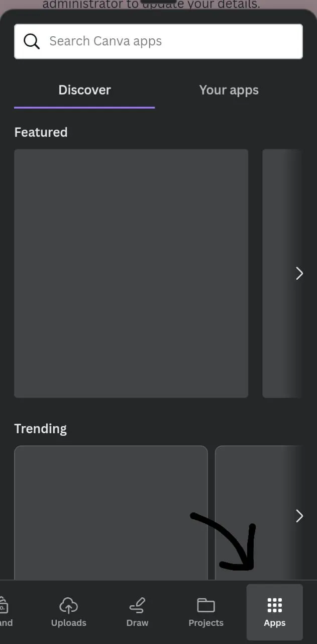Screen dimensions: 317x644
Task: Switch to the Discover tab
Action: tap(84, 90)
